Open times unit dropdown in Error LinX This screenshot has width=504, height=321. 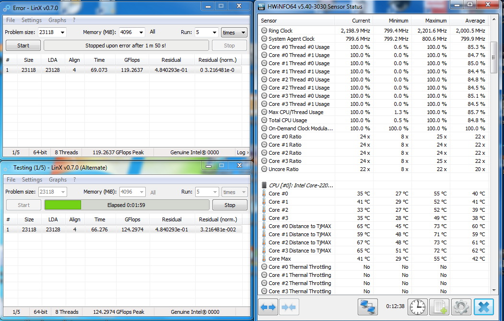234,33
